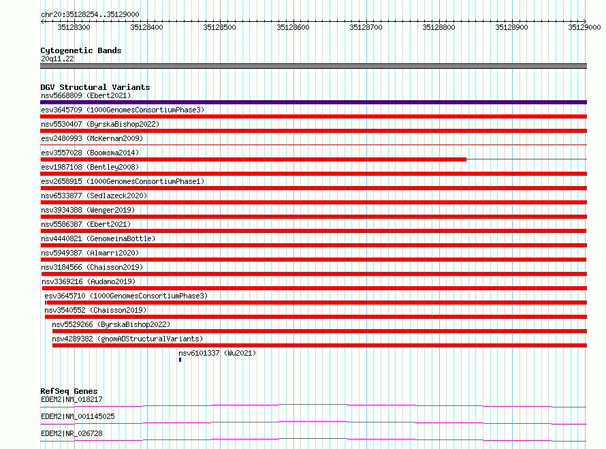Select the RefSeq Genes track heading

[69, 391]
